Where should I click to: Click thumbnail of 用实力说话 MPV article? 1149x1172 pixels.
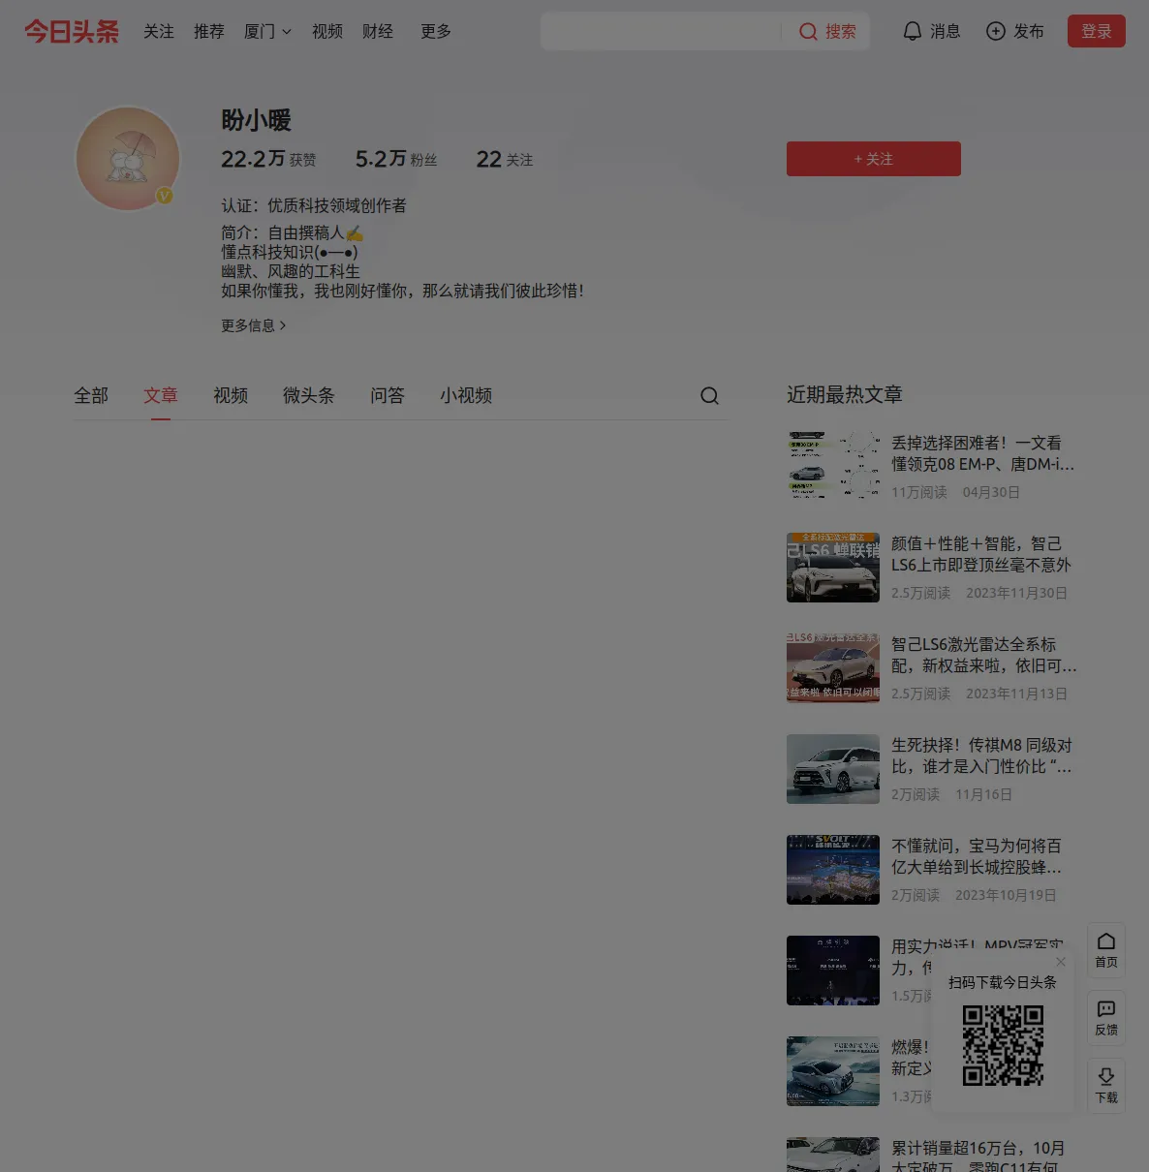(833, 971)
